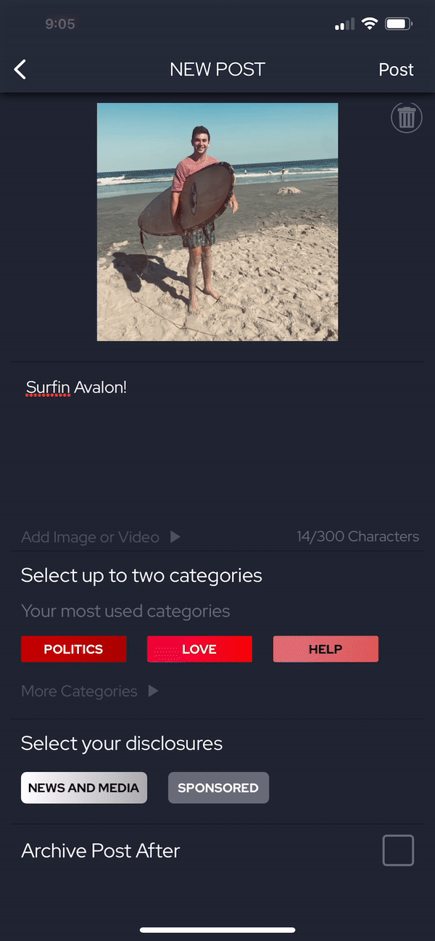Select the Politics category
Viewport: 435px width, 941px height.
74,649
